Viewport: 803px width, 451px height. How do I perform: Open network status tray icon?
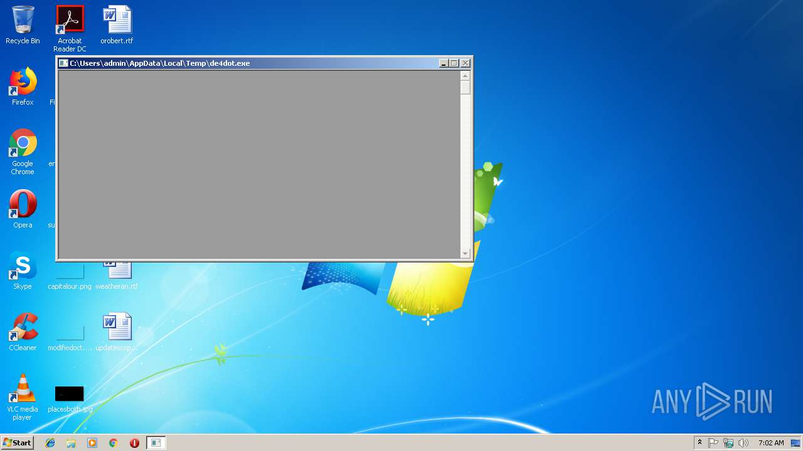pos(728,443)
